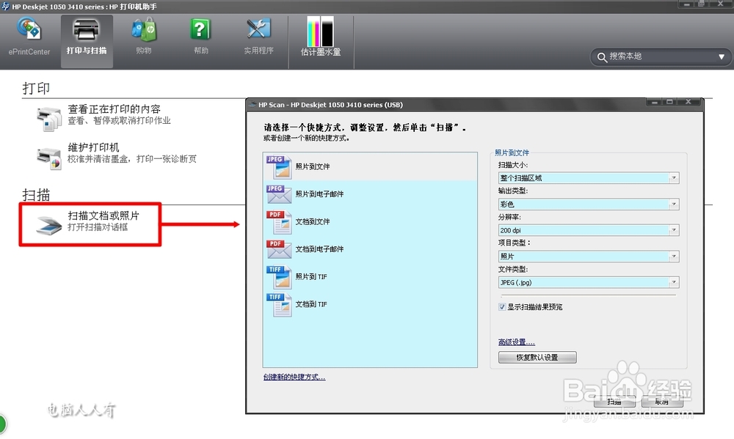
Task: Click the 恢复默认设置 button
Action: click(537, 357)
